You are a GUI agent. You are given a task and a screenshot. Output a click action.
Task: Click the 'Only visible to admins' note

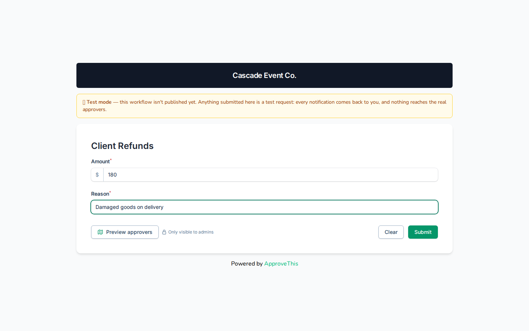pos(191,232)
